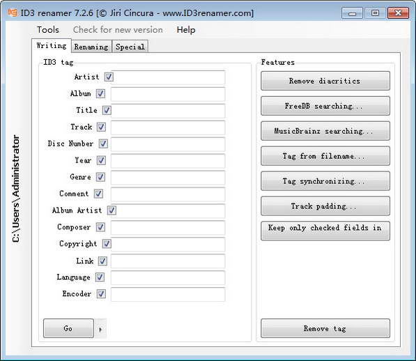Image resolution: width=416 pixels, height=361 pixels.
Task: Click the Link input field
Action: (x=168, y=261)
